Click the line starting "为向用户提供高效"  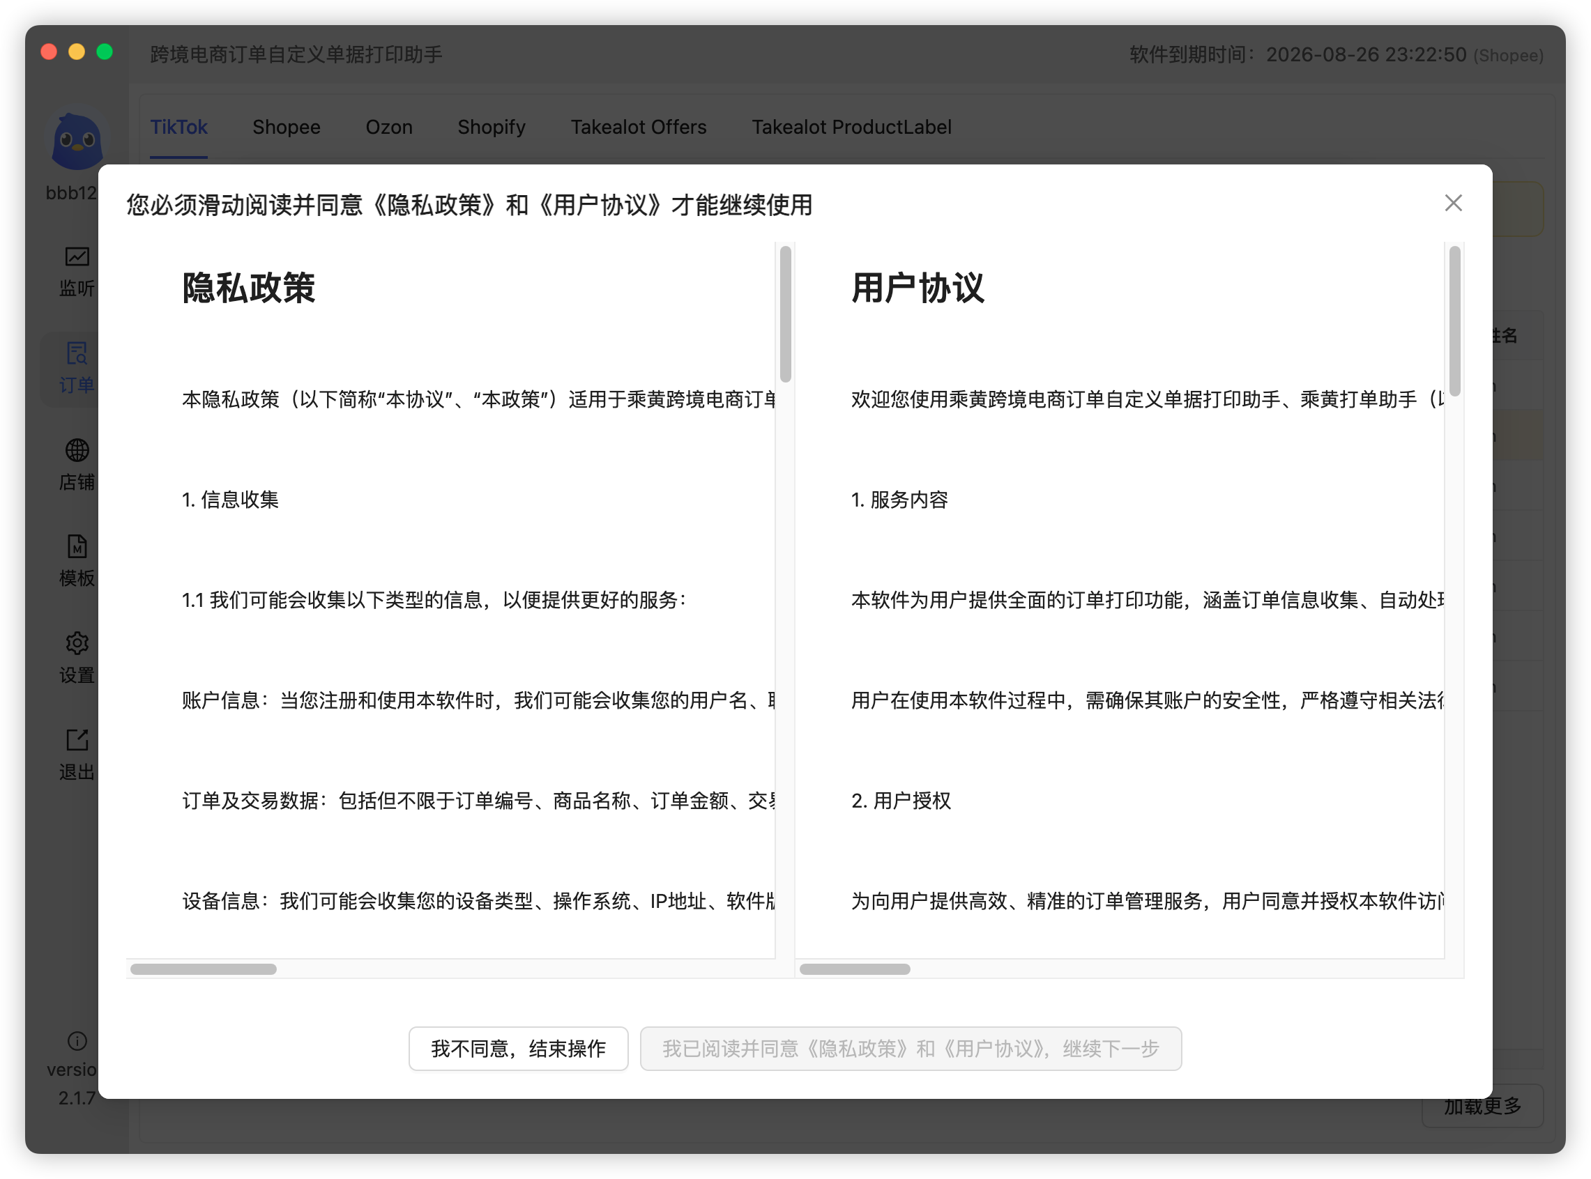(1148, 902)
